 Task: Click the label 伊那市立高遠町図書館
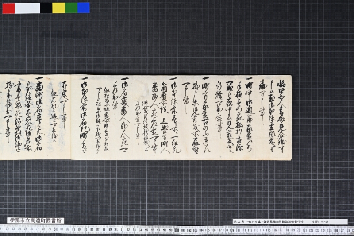(36, 221)
